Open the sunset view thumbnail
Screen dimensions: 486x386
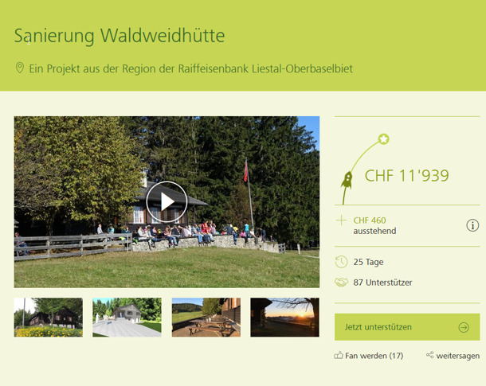point(285,318)
